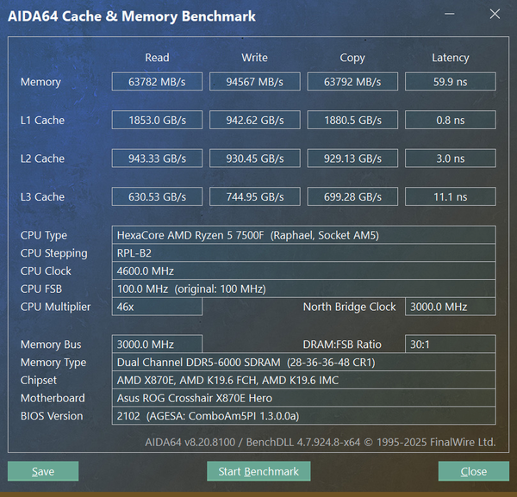This screenshot has width=517, height=497.
Task: Click the Memory Type label
Action: (53, 363)
